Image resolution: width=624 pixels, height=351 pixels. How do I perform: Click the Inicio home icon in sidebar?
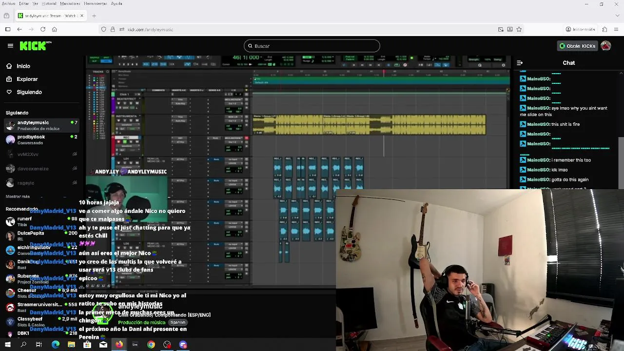click(x=9, y=66)
